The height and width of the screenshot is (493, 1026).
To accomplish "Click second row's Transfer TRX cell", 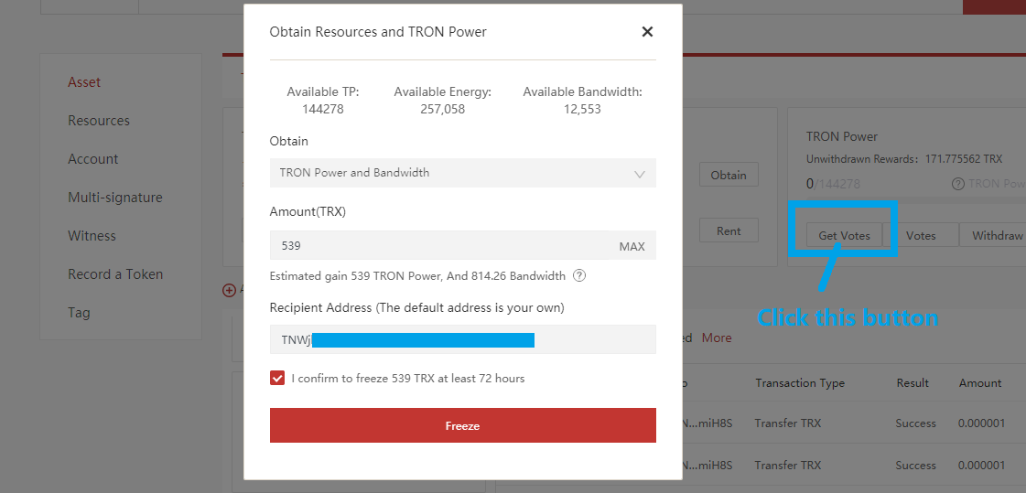I will 787,465.
